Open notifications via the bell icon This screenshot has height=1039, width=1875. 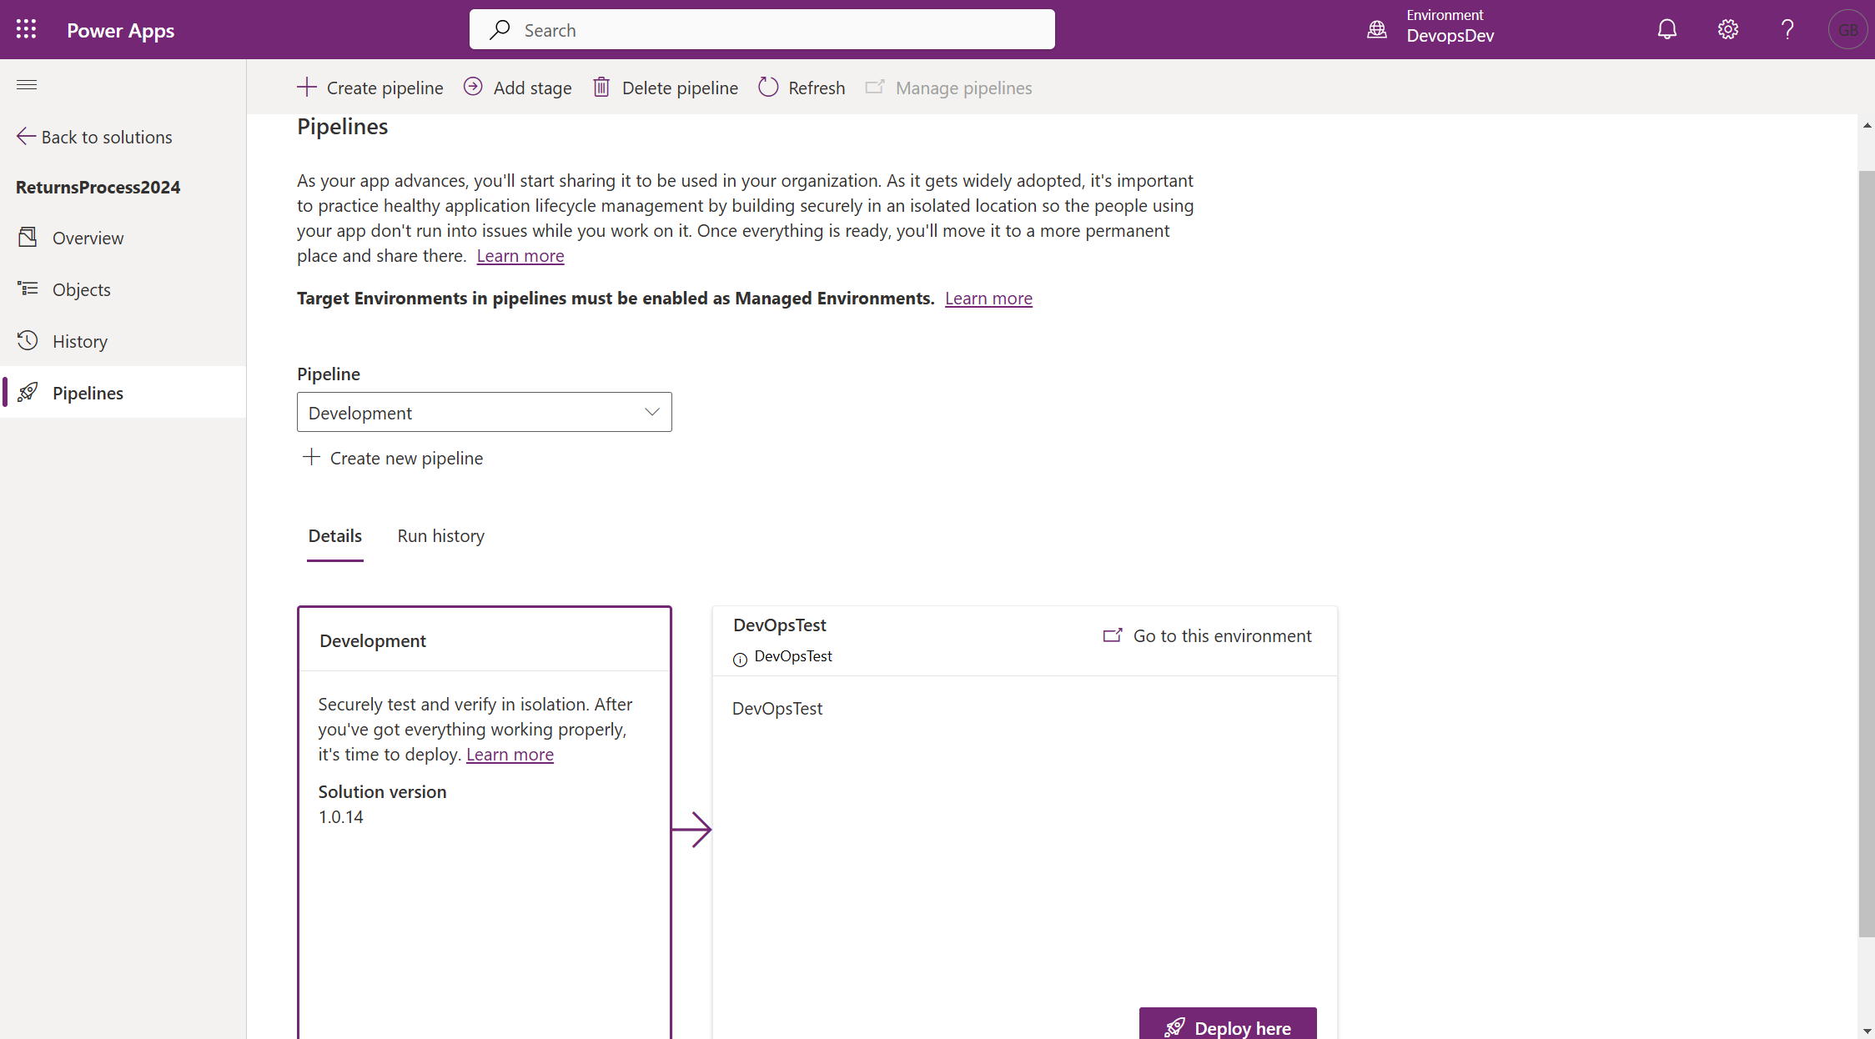click(x=1667, y=29)
